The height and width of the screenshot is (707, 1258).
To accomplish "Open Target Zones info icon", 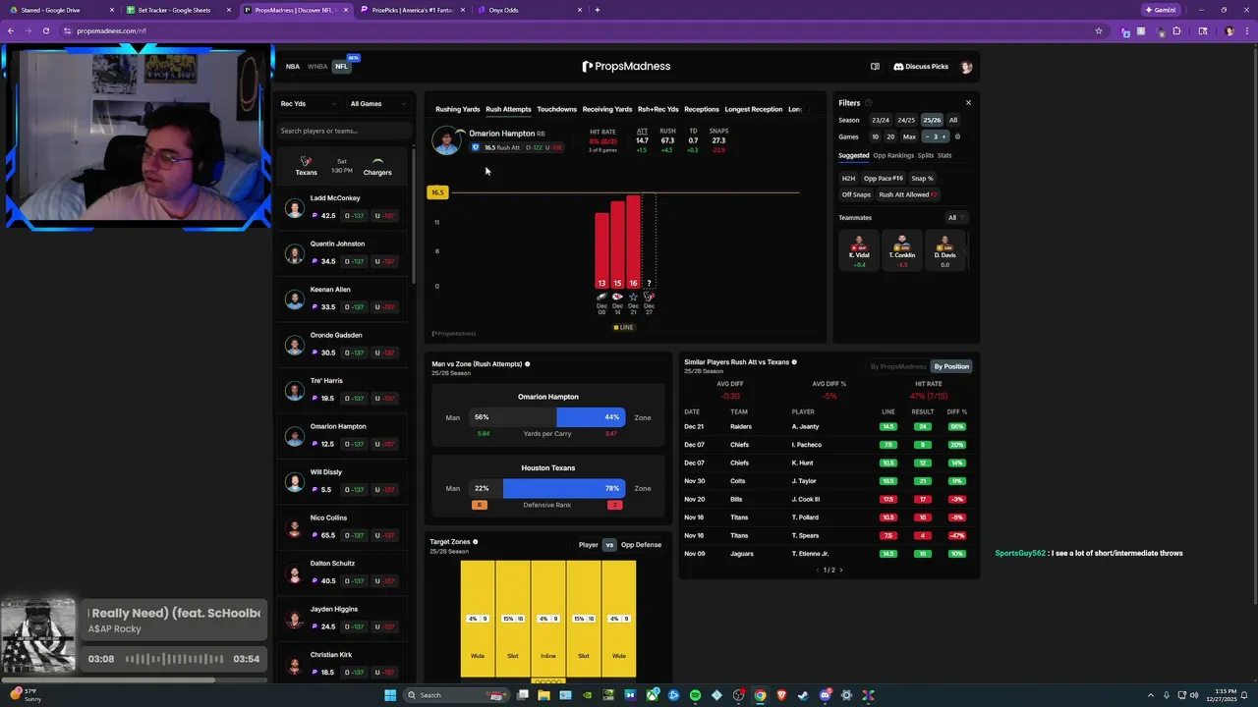I will pyautogui.click(x=476, y=542).
